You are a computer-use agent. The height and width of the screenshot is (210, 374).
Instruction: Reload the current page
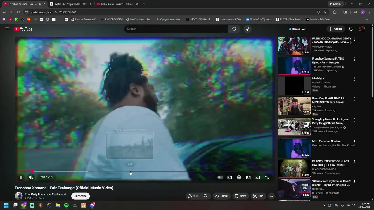[x=18, y=12]
